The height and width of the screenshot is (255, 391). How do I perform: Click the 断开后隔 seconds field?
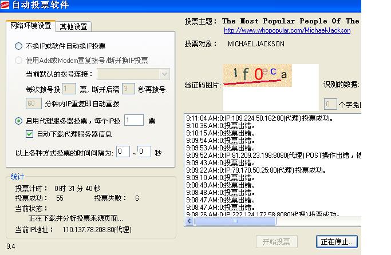(x=128, y=89)
